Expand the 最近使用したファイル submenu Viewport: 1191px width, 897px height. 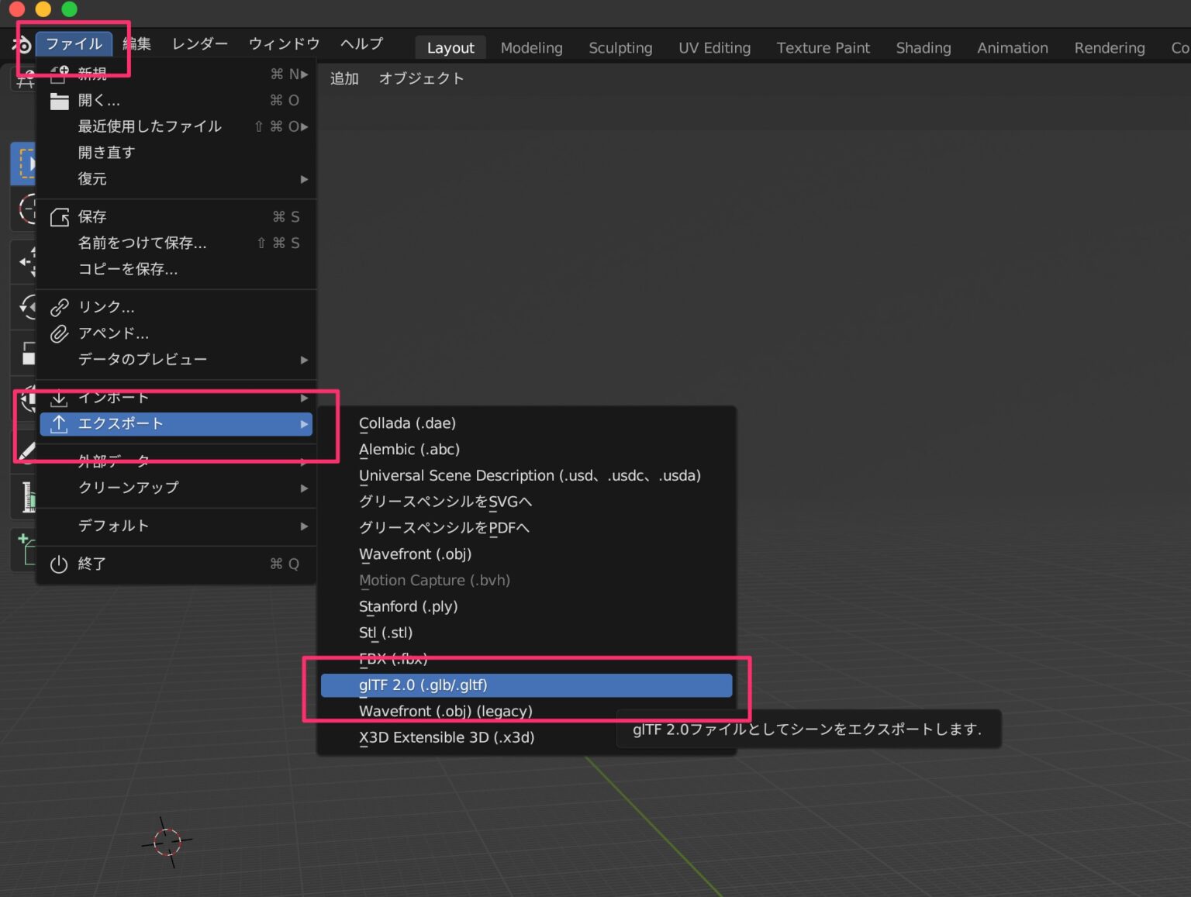coord(149,126)
